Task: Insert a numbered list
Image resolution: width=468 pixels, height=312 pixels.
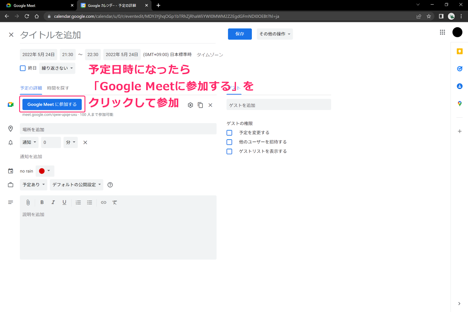Action: 78,202
